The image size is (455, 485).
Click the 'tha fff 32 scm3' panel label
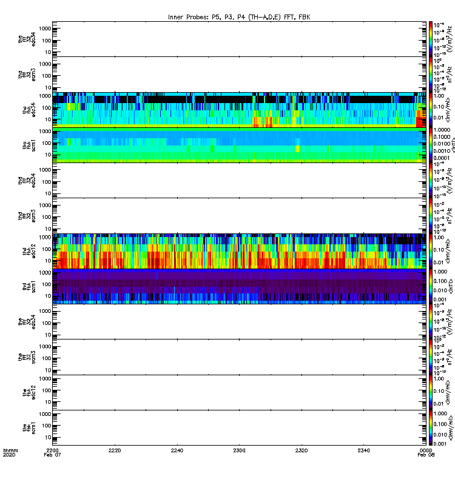pyautogui.click(x=27, y=75)
